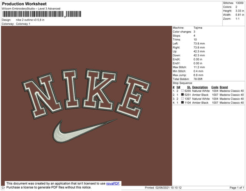Click the Natural White swatch in row 3
This screenshot has height=191, width=246.
(182, 98)
